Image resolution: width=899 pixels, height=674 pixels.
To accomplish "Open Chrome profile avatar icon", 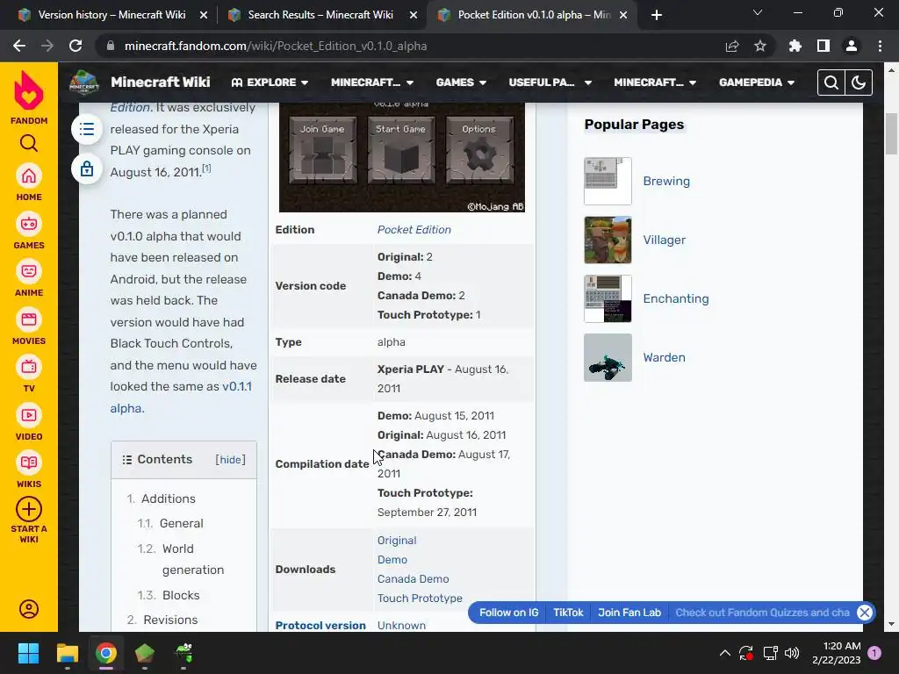I will point(852,46).
